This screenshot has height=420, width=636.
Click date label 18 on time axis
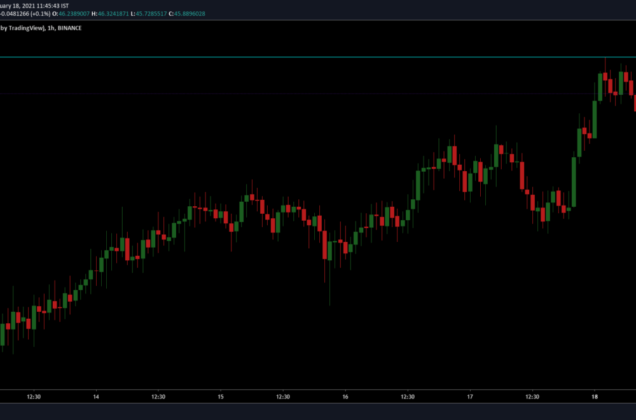point(595,396)
